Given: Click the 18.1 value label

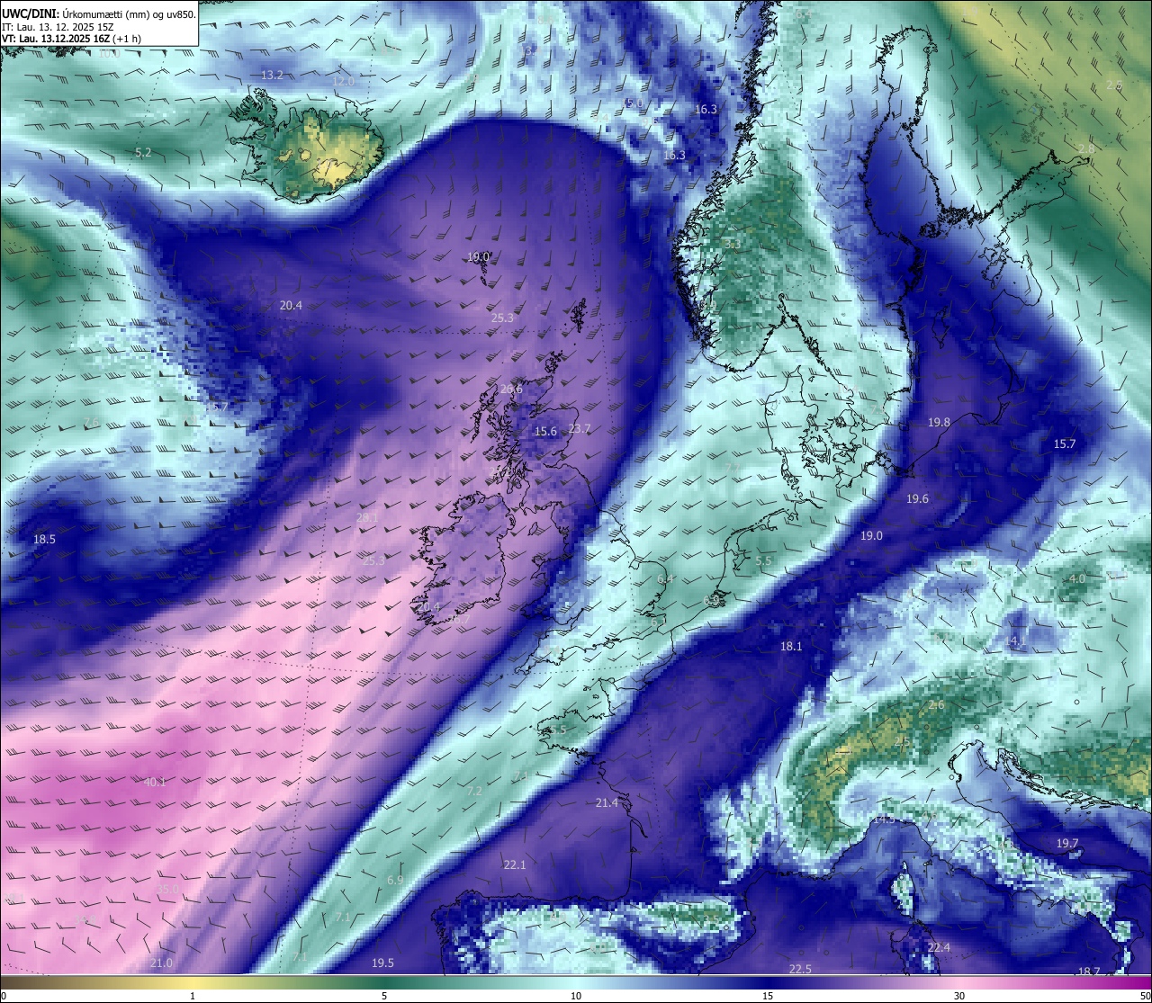Looking at the screenshot, I should coord(791,646).
